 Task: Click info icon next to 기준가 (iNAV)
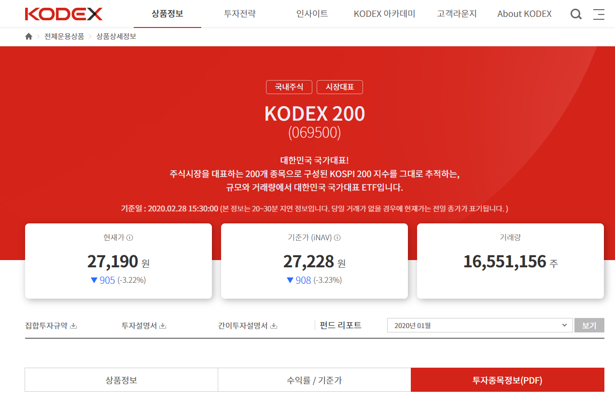tap(337, 237)
